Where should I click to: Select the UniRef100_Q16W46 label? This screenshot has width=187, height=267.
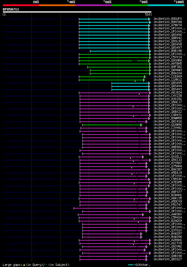point(168,124)
